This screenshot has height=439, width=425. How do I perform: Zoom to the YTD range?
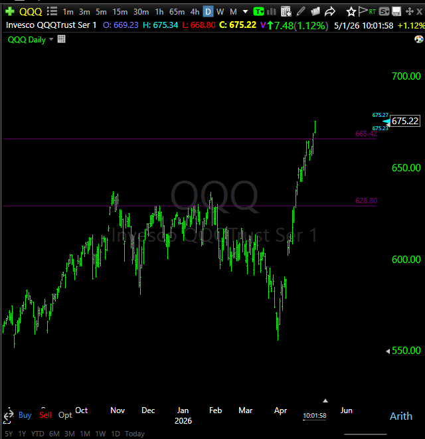click(x=37, y=434)
